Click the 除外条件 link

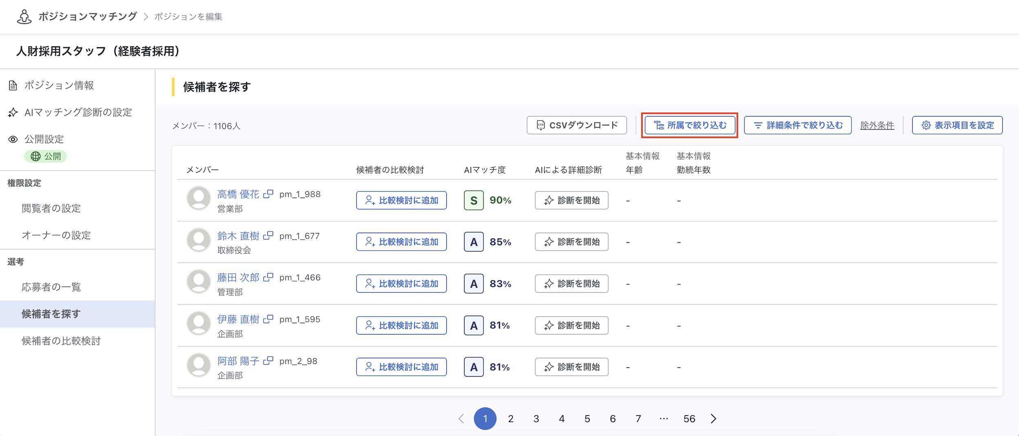877,126
